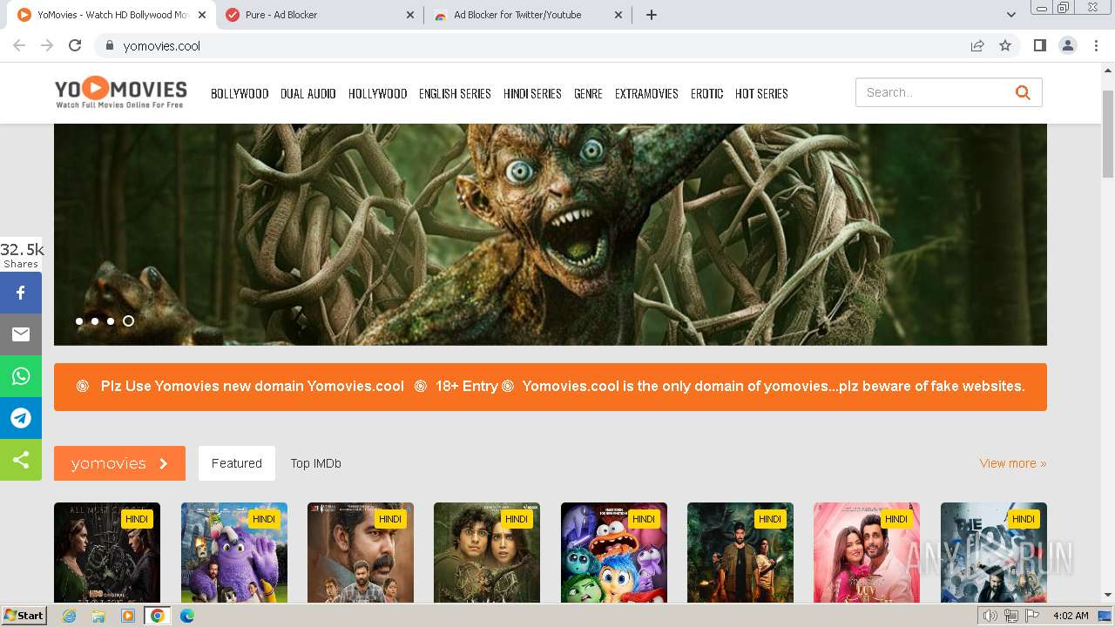Close the Ad Blocker for Twitter/Youtube tab

[x=618, y=15]
